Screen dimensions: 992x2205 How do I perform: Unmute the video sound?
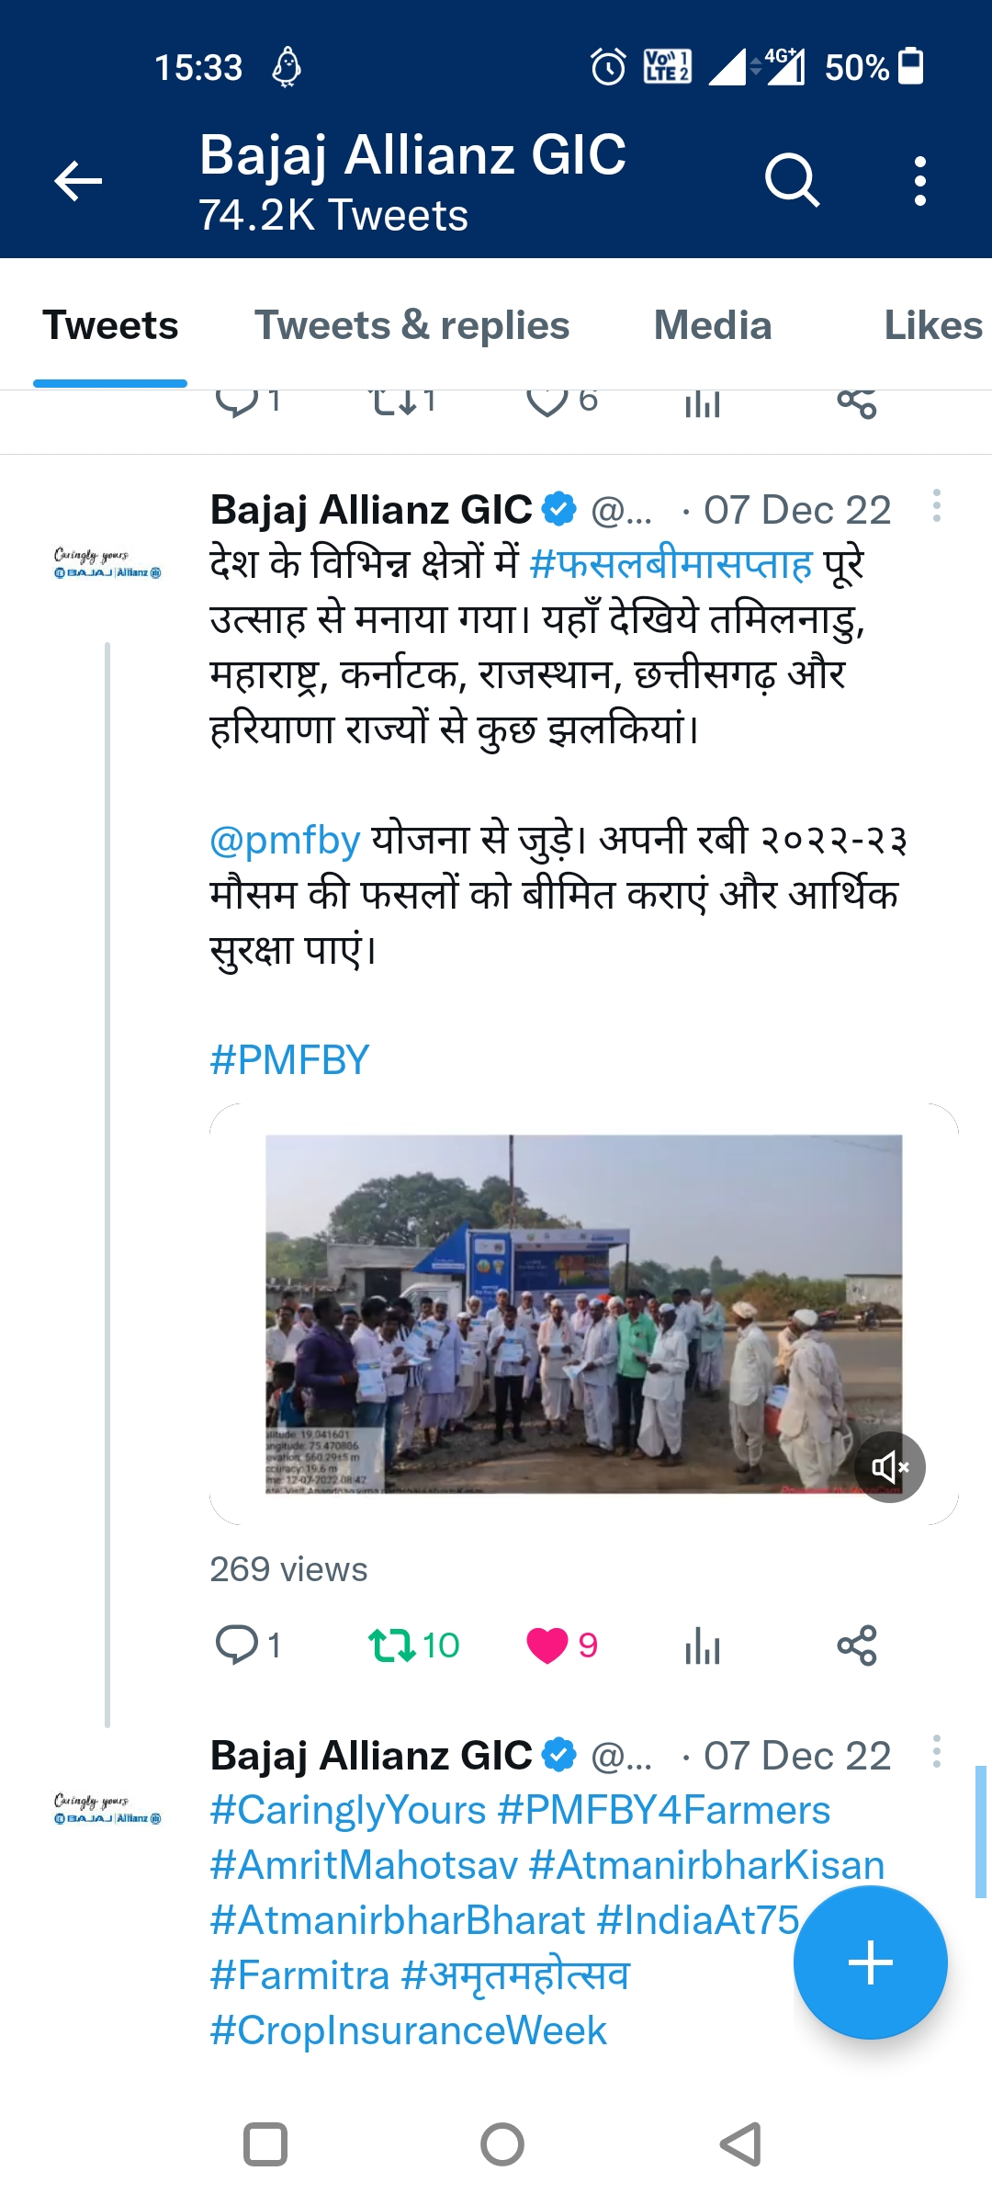(889, 1466)
